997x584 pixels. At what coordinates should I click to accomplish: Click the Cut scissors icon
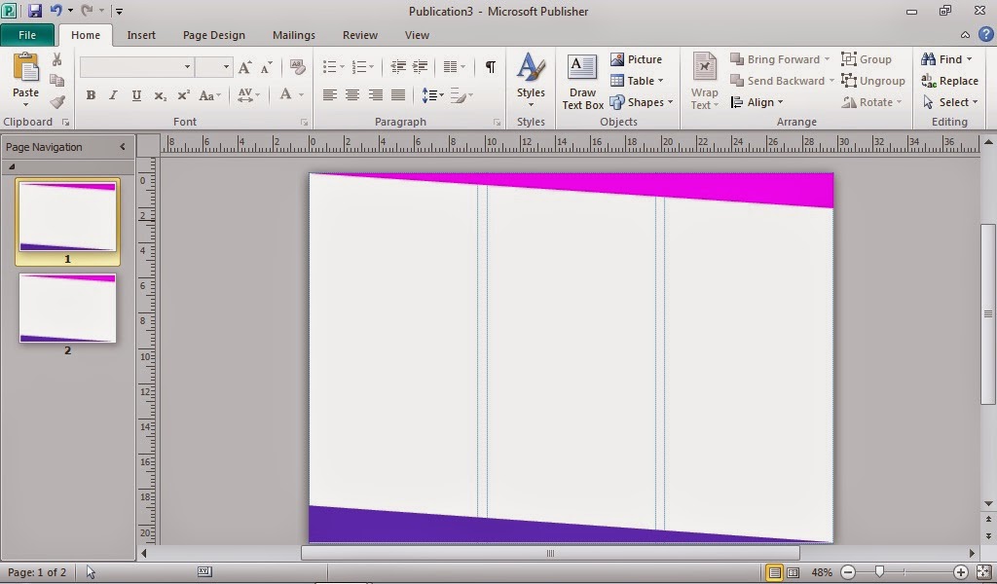tap(56, 59)
